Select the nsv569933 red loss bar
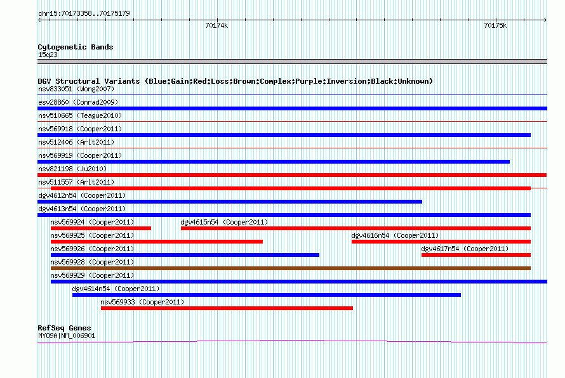The width and height of the screenshot is (565, 378). pyautogui.click(x=227, y=308)
